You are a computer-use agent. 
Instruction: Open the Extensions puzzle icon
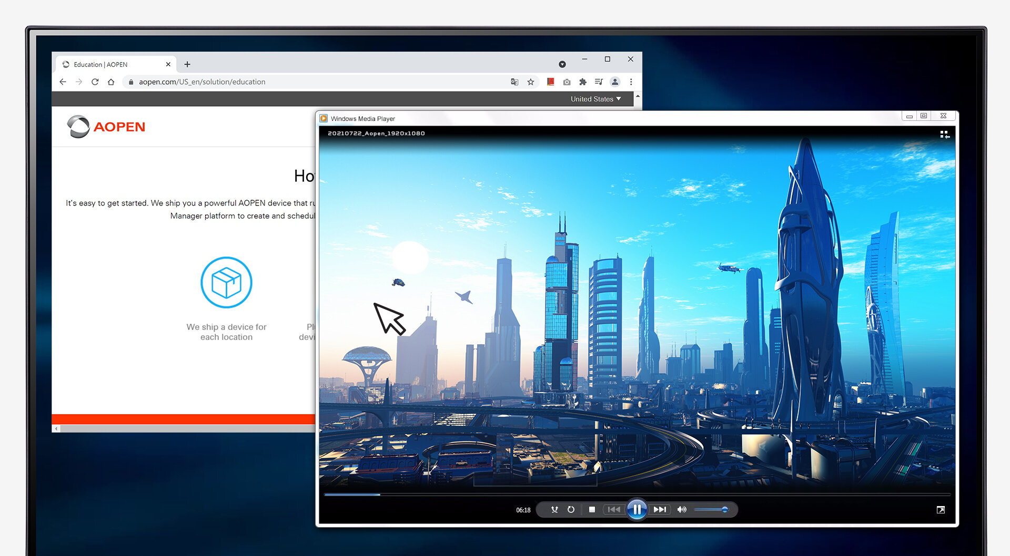coord(583,82)
